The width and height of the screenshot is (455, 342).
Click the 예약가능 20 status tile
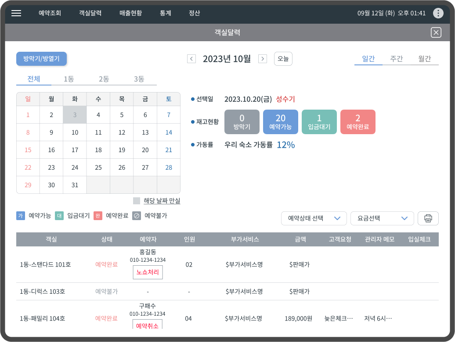pyautogui.click(x=281, y=122)
